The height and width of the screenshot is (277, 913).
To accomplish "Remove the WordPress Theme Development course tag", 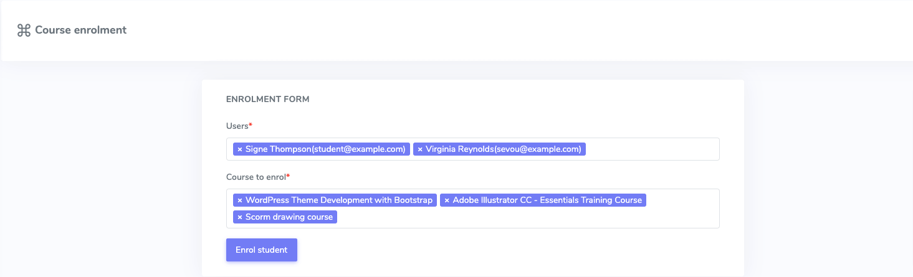I will click(x=239, y=200).
